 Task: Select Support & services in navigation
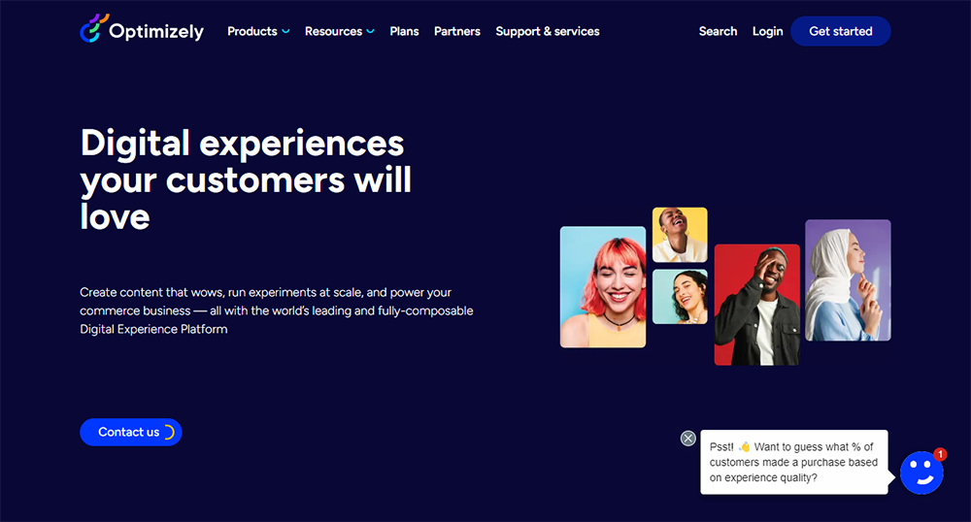pos(548,32)
